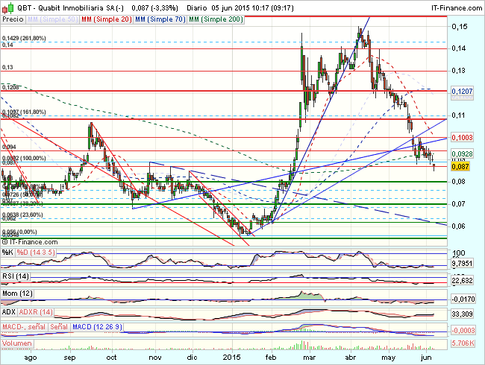The width and height of the screenshot is (485, 365).
Task: Click the red 0,1003 price tag
Action: [x=462, y=137]
